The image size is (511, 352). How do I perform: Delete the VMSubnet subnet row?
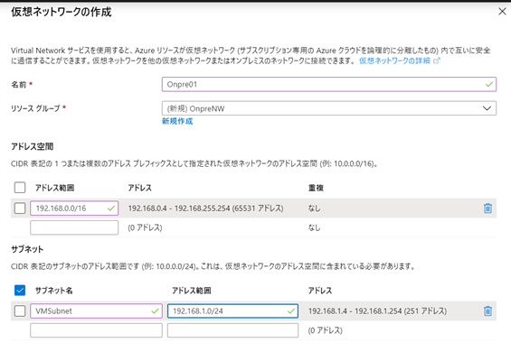click(487, 311)
